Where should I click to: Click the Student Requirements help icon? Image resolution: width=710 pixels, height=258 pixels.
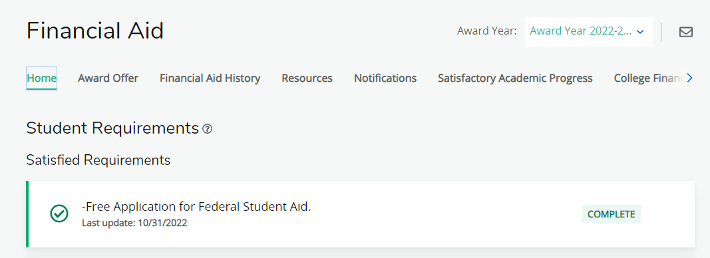click(x=208, y=129)
